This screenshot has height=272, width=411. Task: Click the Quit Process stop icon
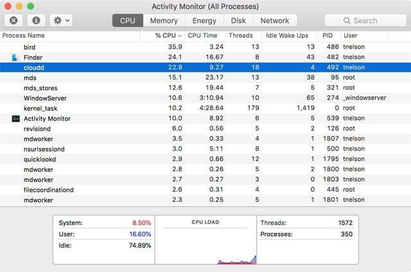pos(14,21)
